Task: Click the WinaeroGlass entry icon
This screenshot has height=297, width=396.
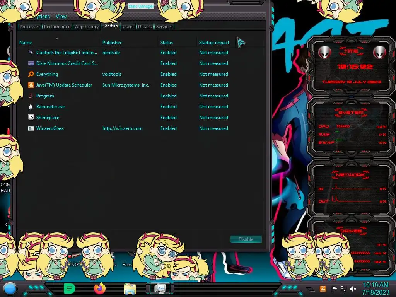Action: [x=31, y=128]
